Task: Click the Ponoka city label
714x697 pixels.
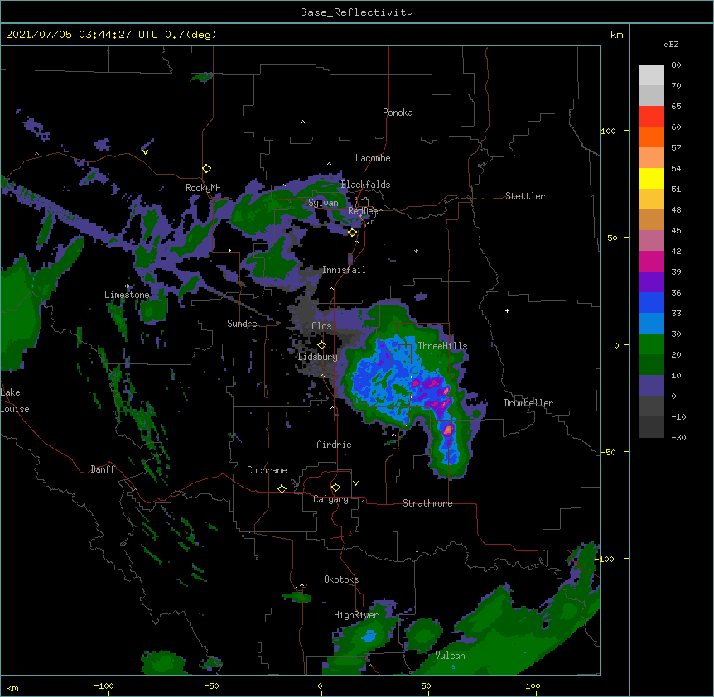Action: pos(398,113)
